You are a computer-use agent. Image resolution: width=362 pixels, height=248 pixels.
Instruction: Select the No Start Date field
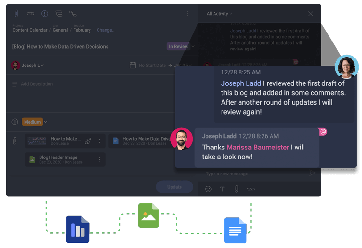(152, 66)
